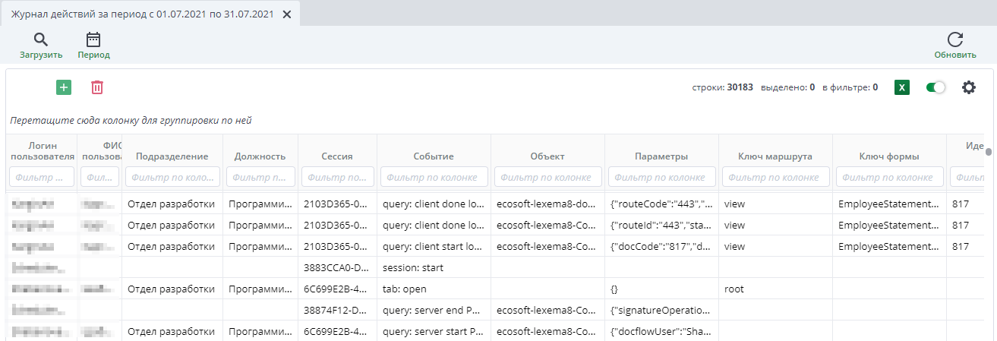
Task: Click filter field under Объект column
Action: coord(547,177)
